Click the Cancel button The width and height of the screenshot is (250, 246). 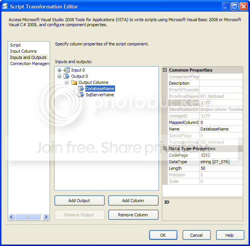point(197,235)
